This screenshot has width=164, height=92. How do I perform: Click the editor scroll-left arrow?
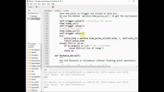pos(44,66)
